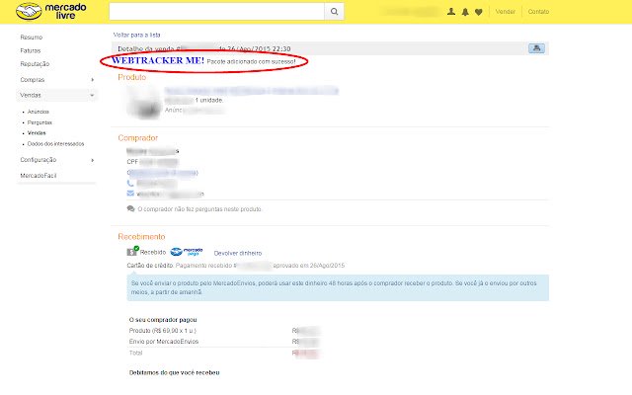Click the blurred product thumbnail
This screenshot has height=395, width=632.
coord(144,102)
